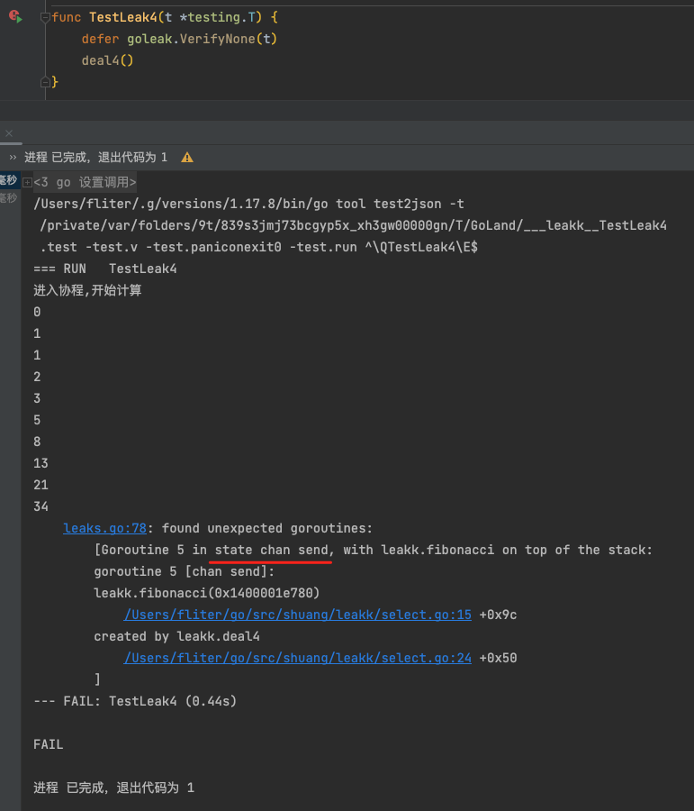
Task: Select the second 毫秒 test result row
Action: point(8,198)
